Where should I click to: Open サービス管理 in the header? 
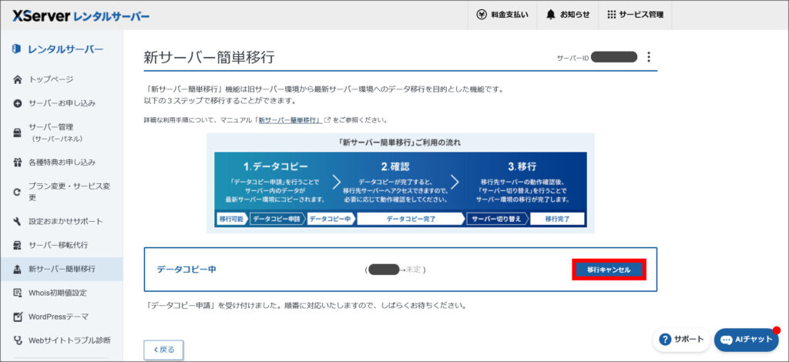(635, 15)
